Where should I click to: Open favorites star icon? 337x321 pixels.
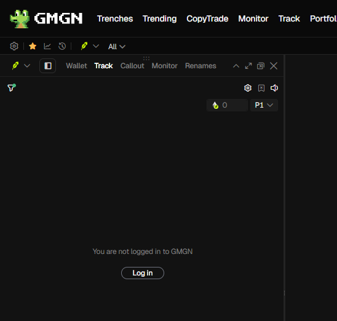(x=33, y=46)
